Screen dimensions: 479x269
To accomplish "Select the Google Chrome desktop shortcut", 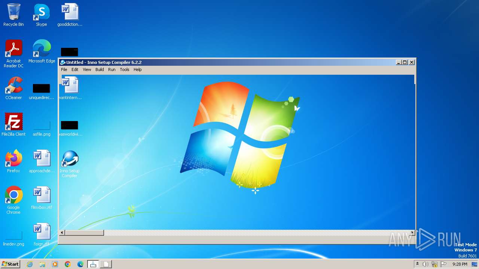I will 13,200.
